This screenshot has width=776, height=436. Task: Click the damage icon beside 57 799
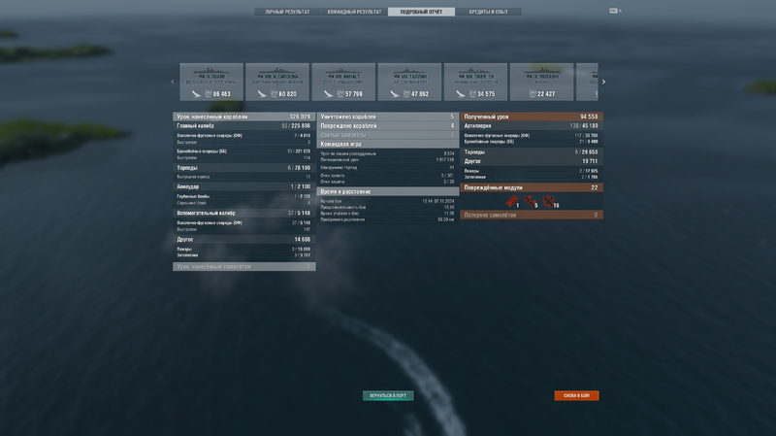(x=340, y=93)
